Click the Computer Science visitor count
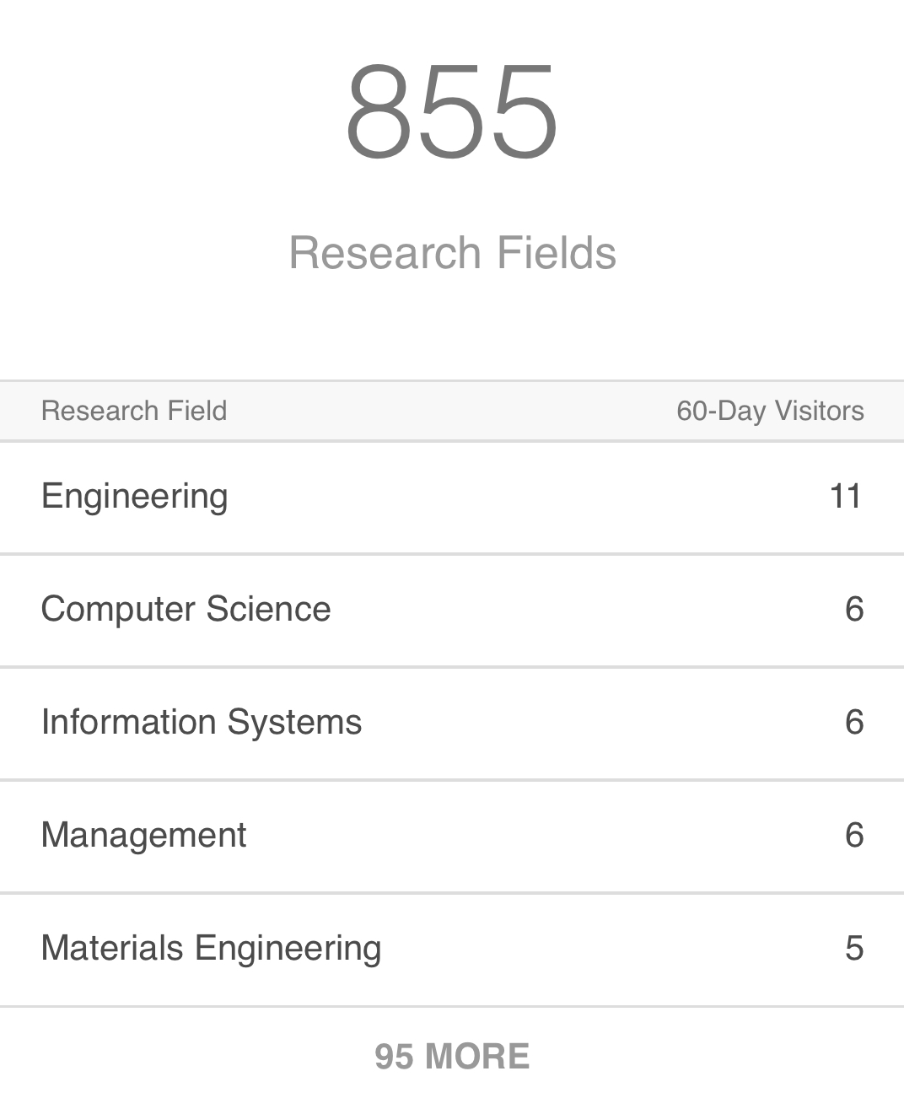This screenshot has height=1098, width=904. tap(853, 609)
